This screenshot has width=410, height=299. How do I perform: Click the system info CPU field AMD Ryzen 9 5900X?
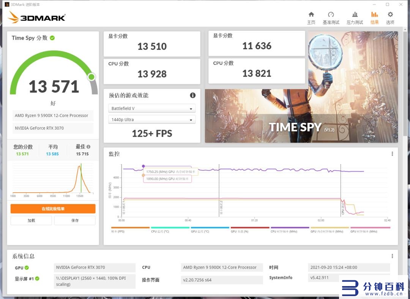click(222, 267)
